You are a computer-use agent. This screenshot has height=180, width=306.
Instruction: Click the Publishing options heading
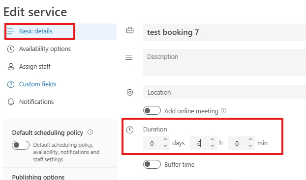[38, 177]
